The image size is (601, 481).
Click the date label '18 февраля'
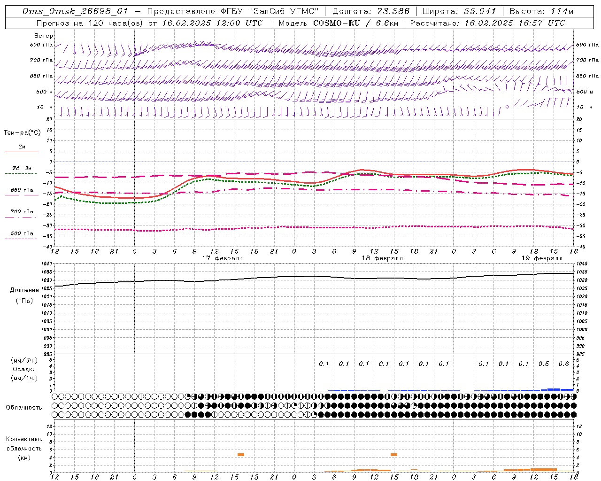[x=382, y=258]
